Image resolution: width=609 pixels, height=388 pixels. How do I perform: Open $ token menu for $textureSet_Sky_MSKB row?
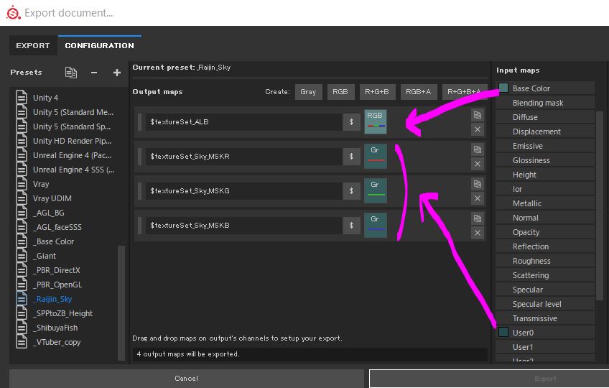coord(351,226)
